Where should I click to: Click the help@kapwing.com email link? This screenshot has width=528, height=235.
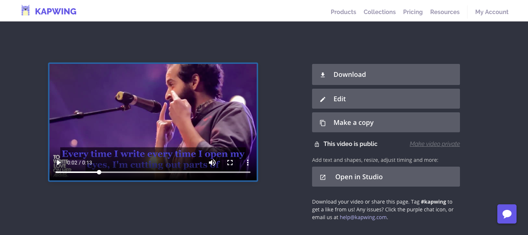point(363,217)
